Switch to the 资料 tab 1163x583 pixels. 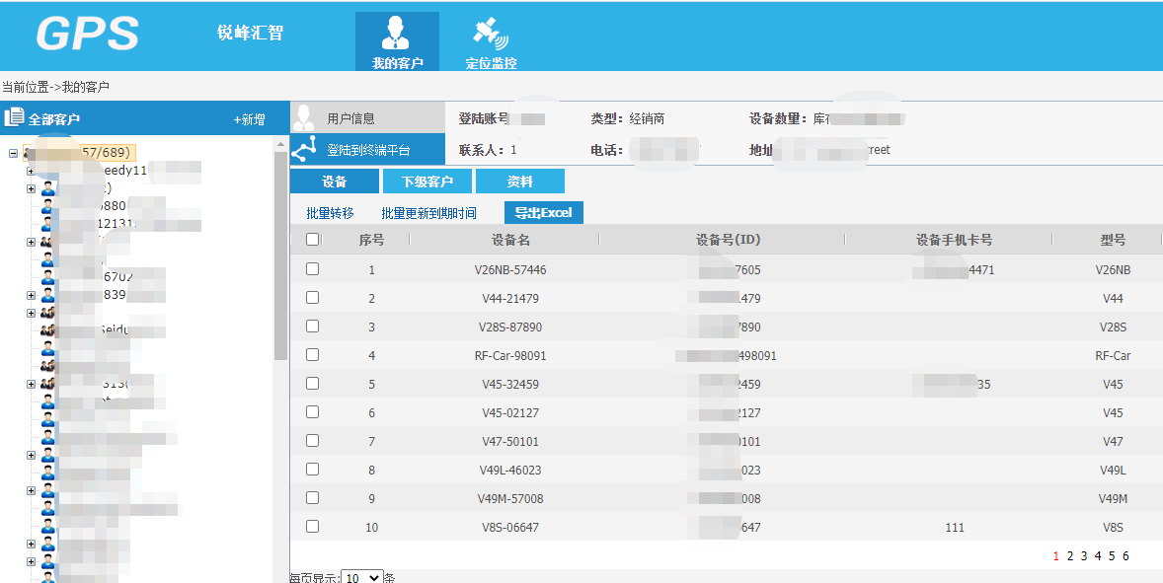pos(519,182)
